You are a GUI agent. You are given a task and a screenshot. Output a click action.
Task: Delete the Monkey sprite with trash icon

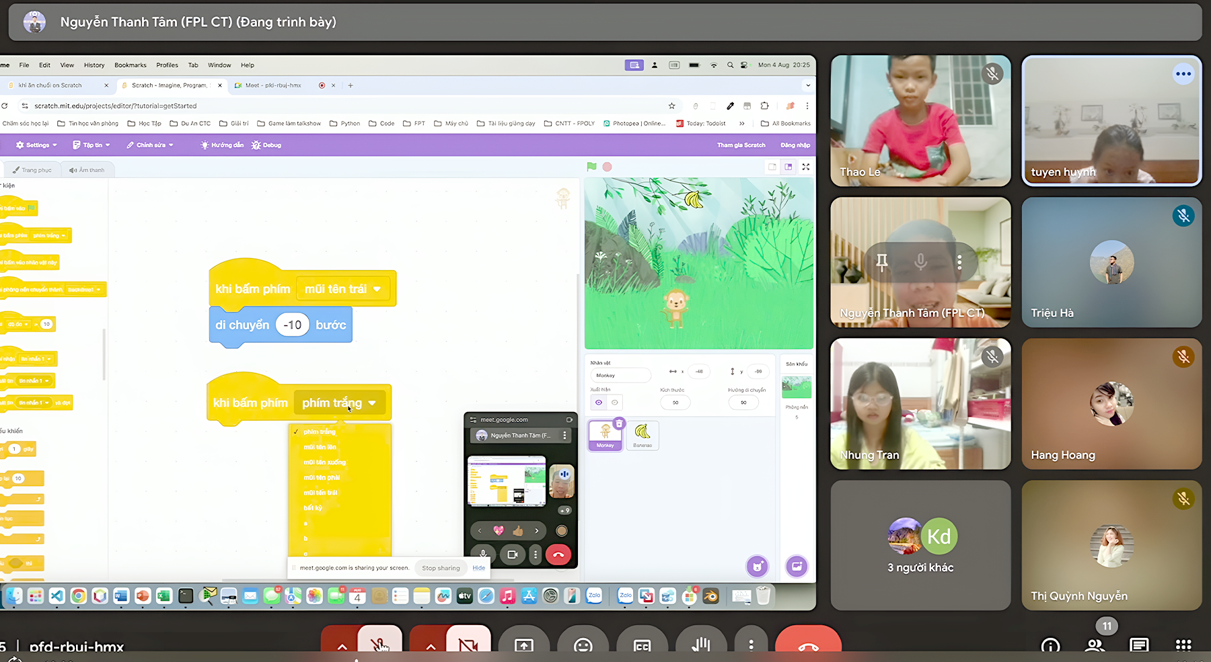pos(619,423)
